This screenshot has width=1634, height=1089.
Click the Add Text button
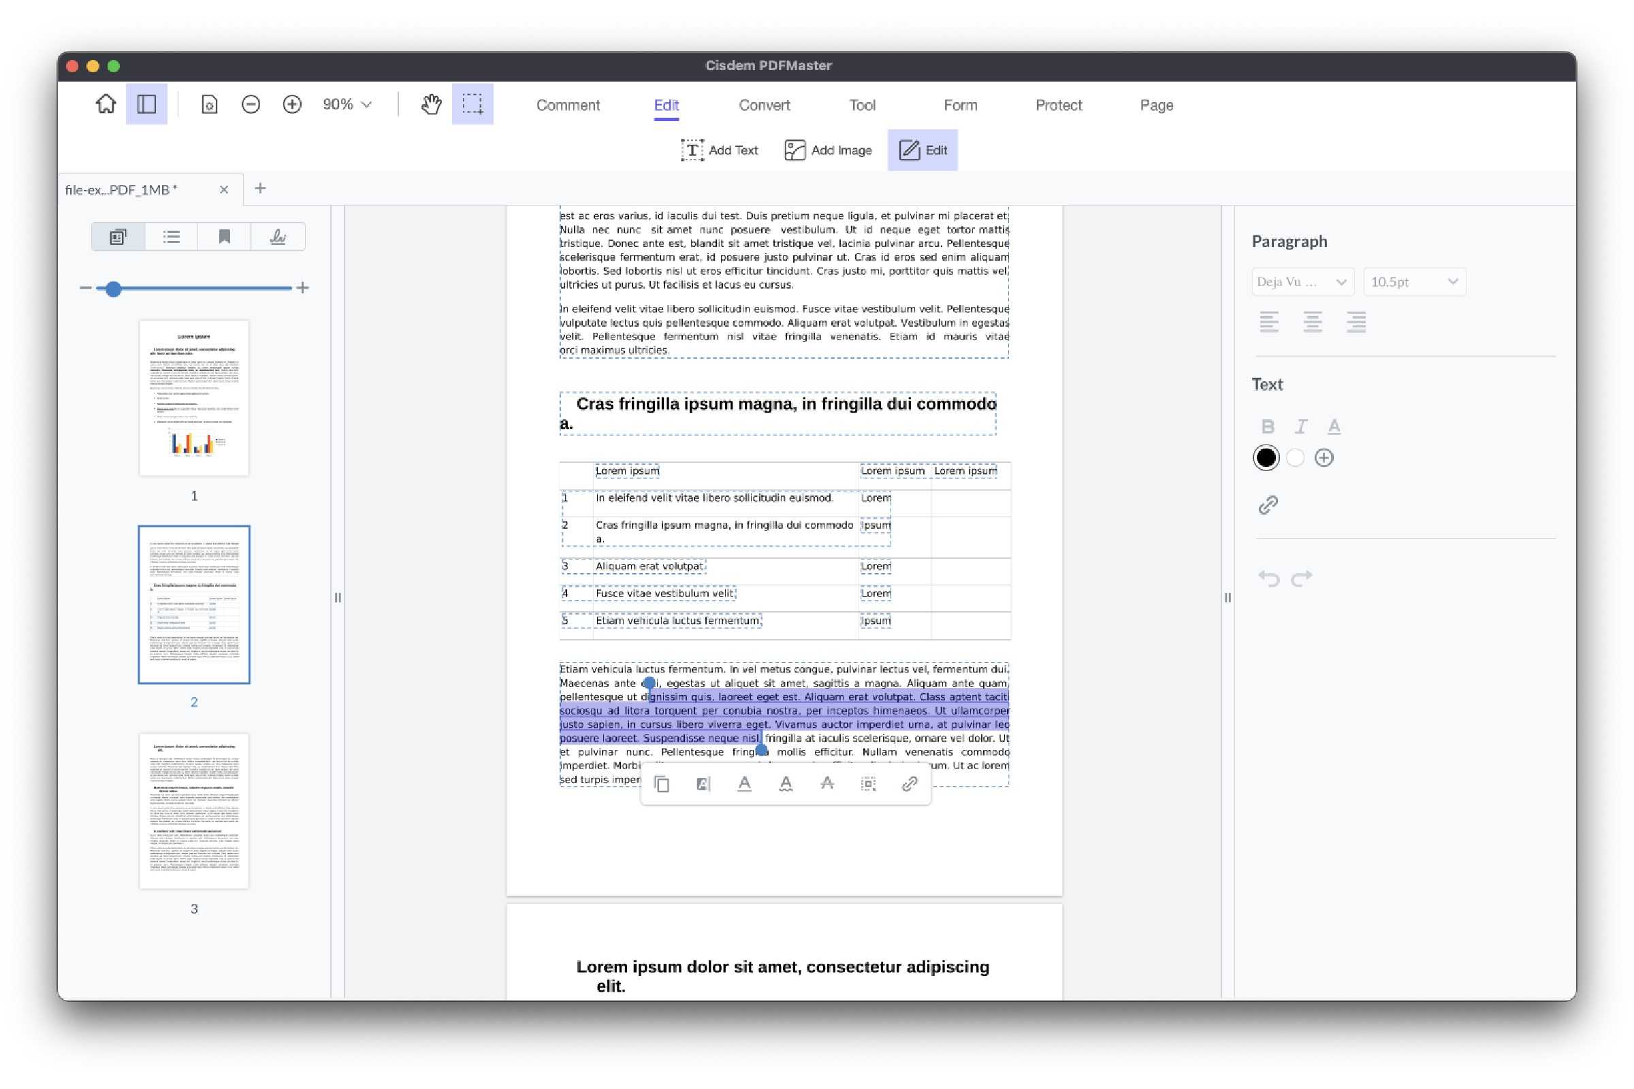[720, 150]
